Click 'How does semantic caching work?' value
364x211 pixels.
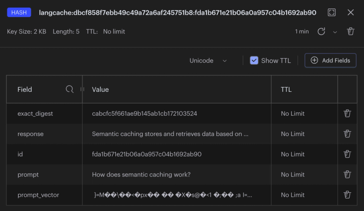(141, 175)
